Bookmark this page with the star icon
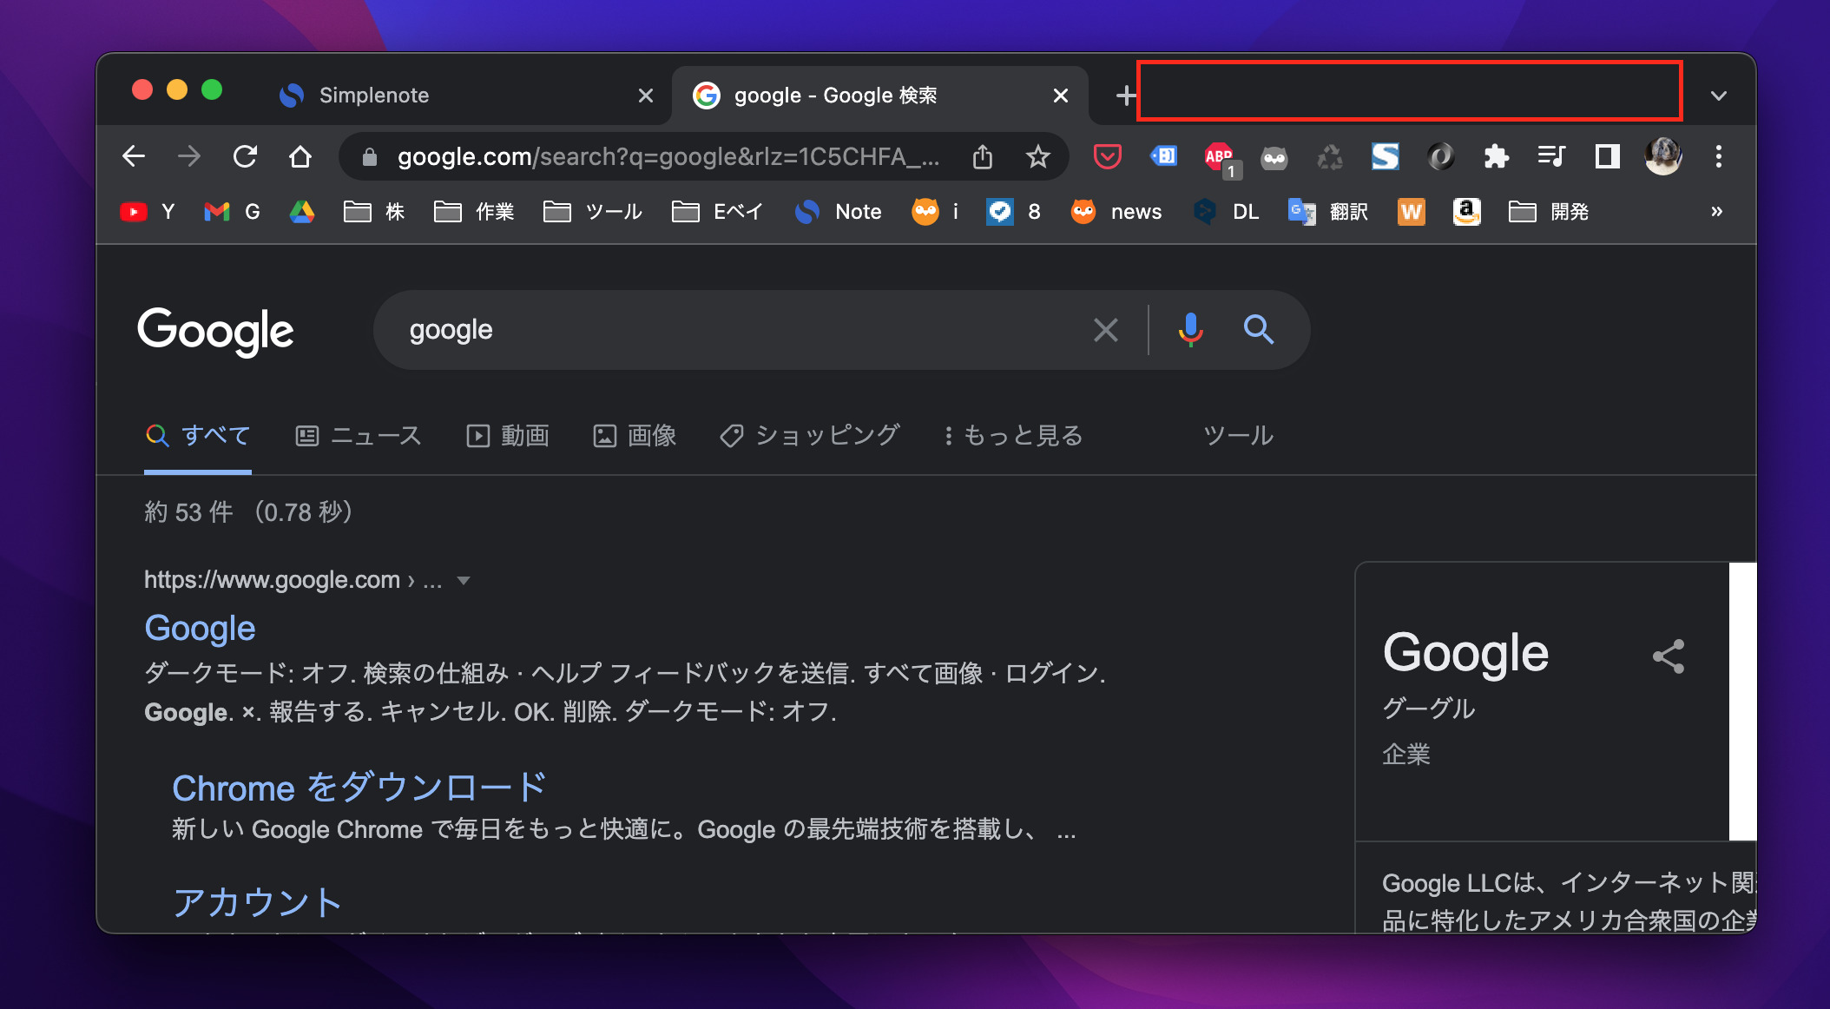This screenshot has width=1830, height=1009. (1037, 156)
